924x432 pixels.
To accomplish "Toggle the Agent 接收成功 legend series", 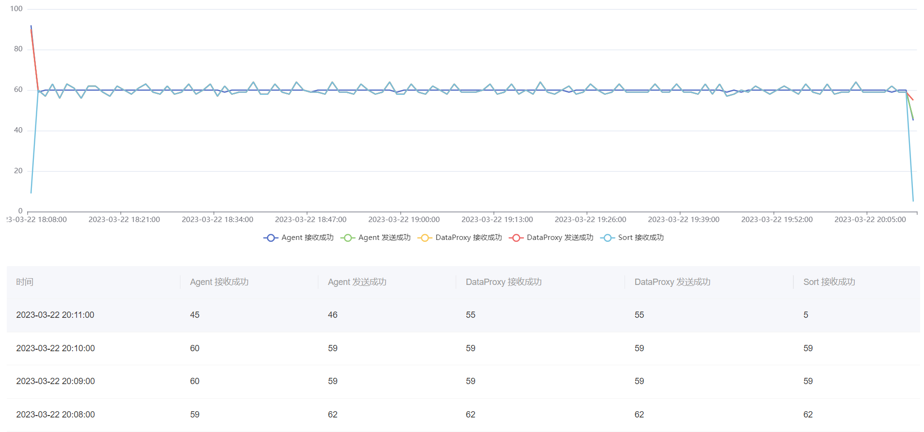I will (298, 238).
